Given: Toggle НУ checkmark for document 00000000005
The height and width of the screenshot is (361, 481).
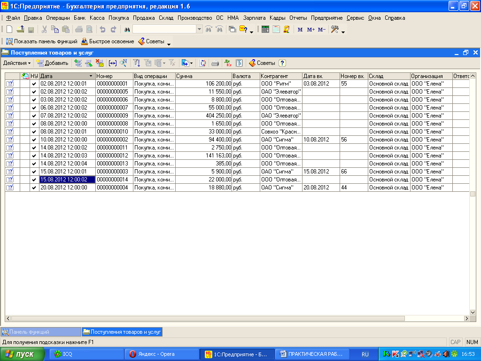Looking at the screenshot, I should tap(34, 92).
